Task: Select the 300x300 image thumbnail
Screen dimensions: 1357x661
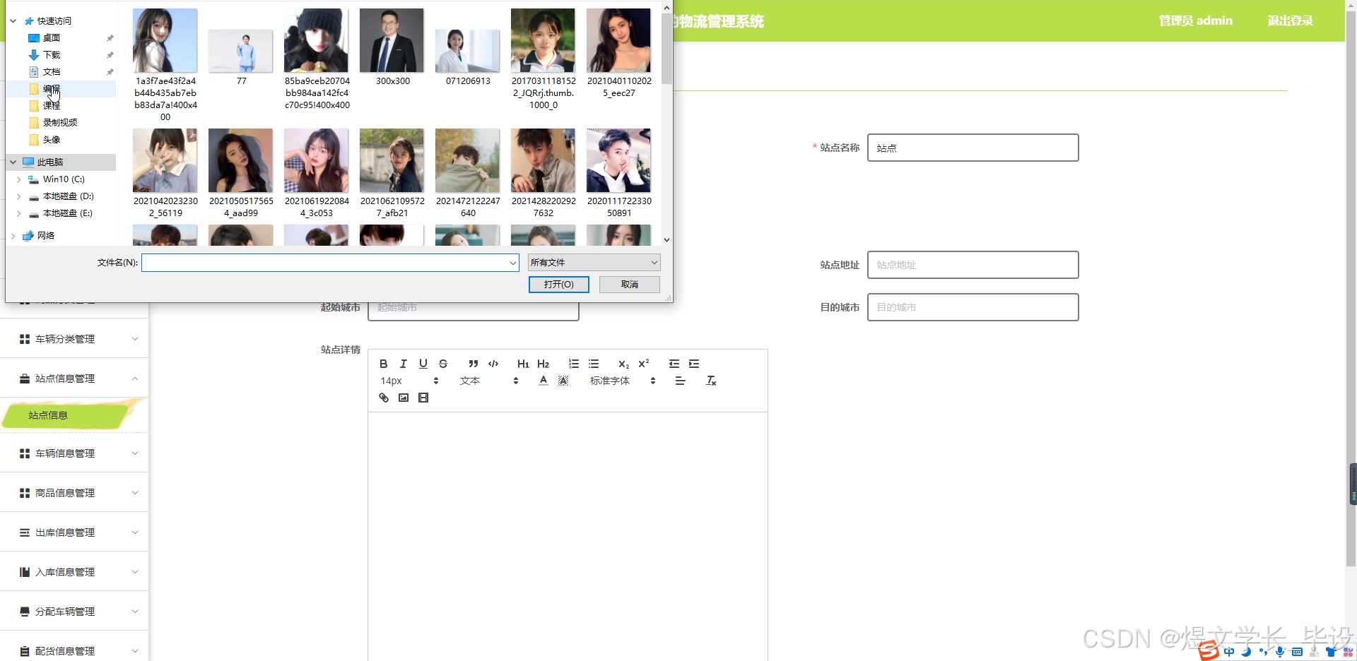Action: pyautogui.click(x=392, y=40)
